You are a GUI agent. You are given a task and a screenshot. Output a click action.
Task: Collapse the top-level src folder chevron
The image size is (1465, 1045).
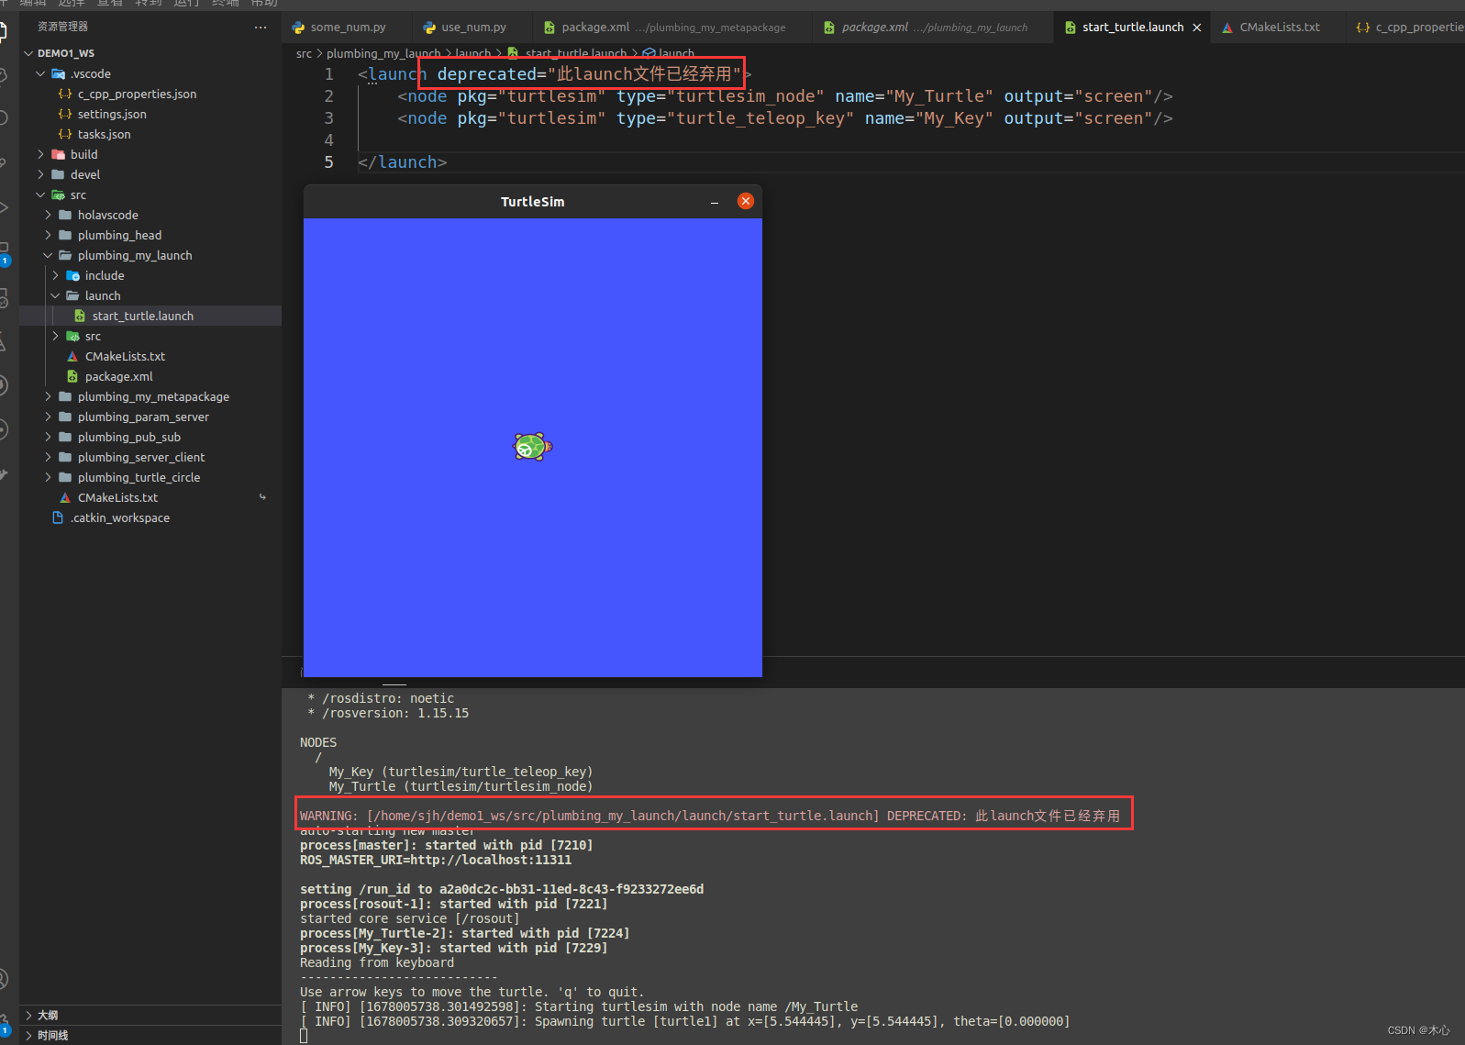40,195
